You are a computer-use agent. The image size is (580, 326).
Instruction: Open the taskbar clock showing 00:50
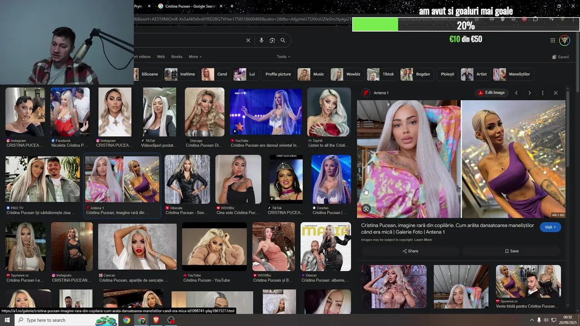(x=567, y=320)
